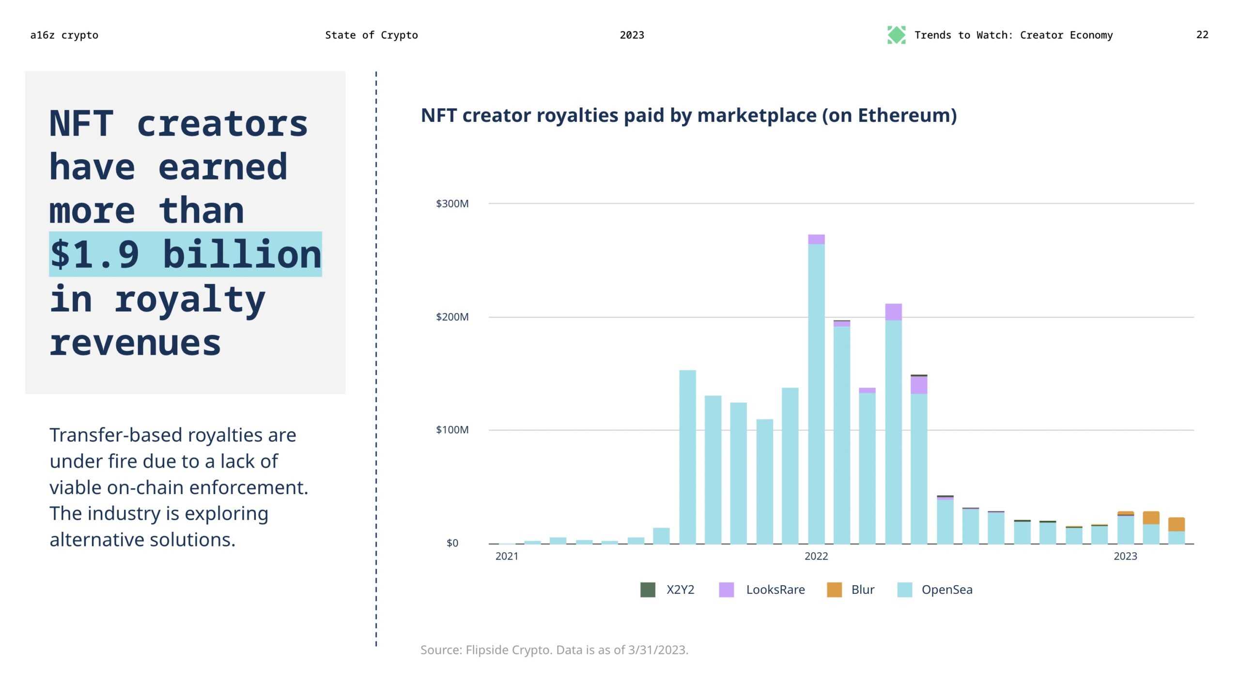Click the highlighted $1.9 billion text
1240x696 pixels.
186,254
